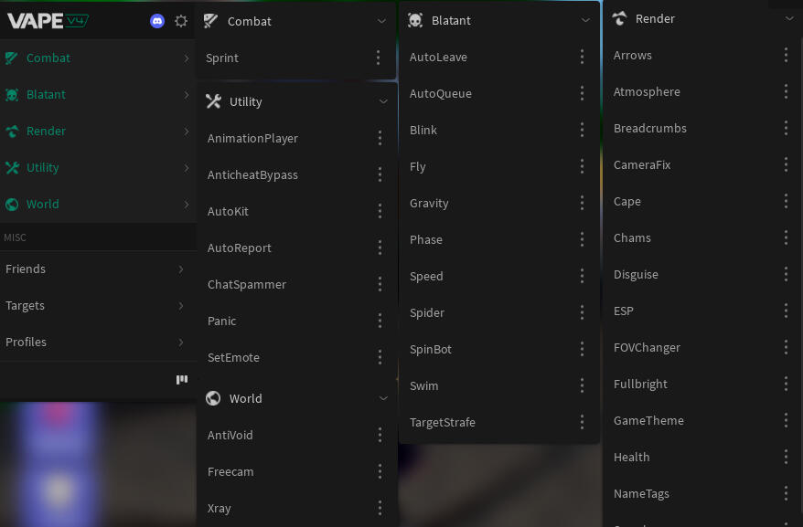
Task: Open options dots for Xray
Action: [x=380, y=508]
